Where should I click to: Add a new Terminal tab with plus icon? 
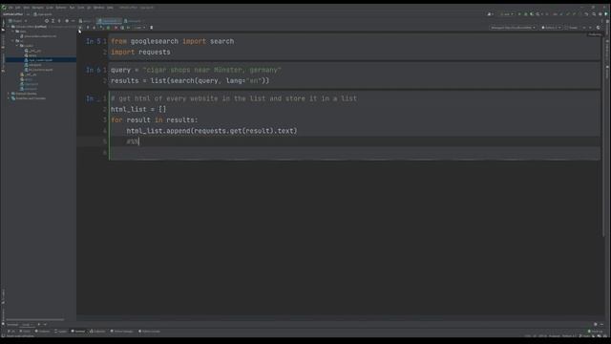click(x=38, y=325)
